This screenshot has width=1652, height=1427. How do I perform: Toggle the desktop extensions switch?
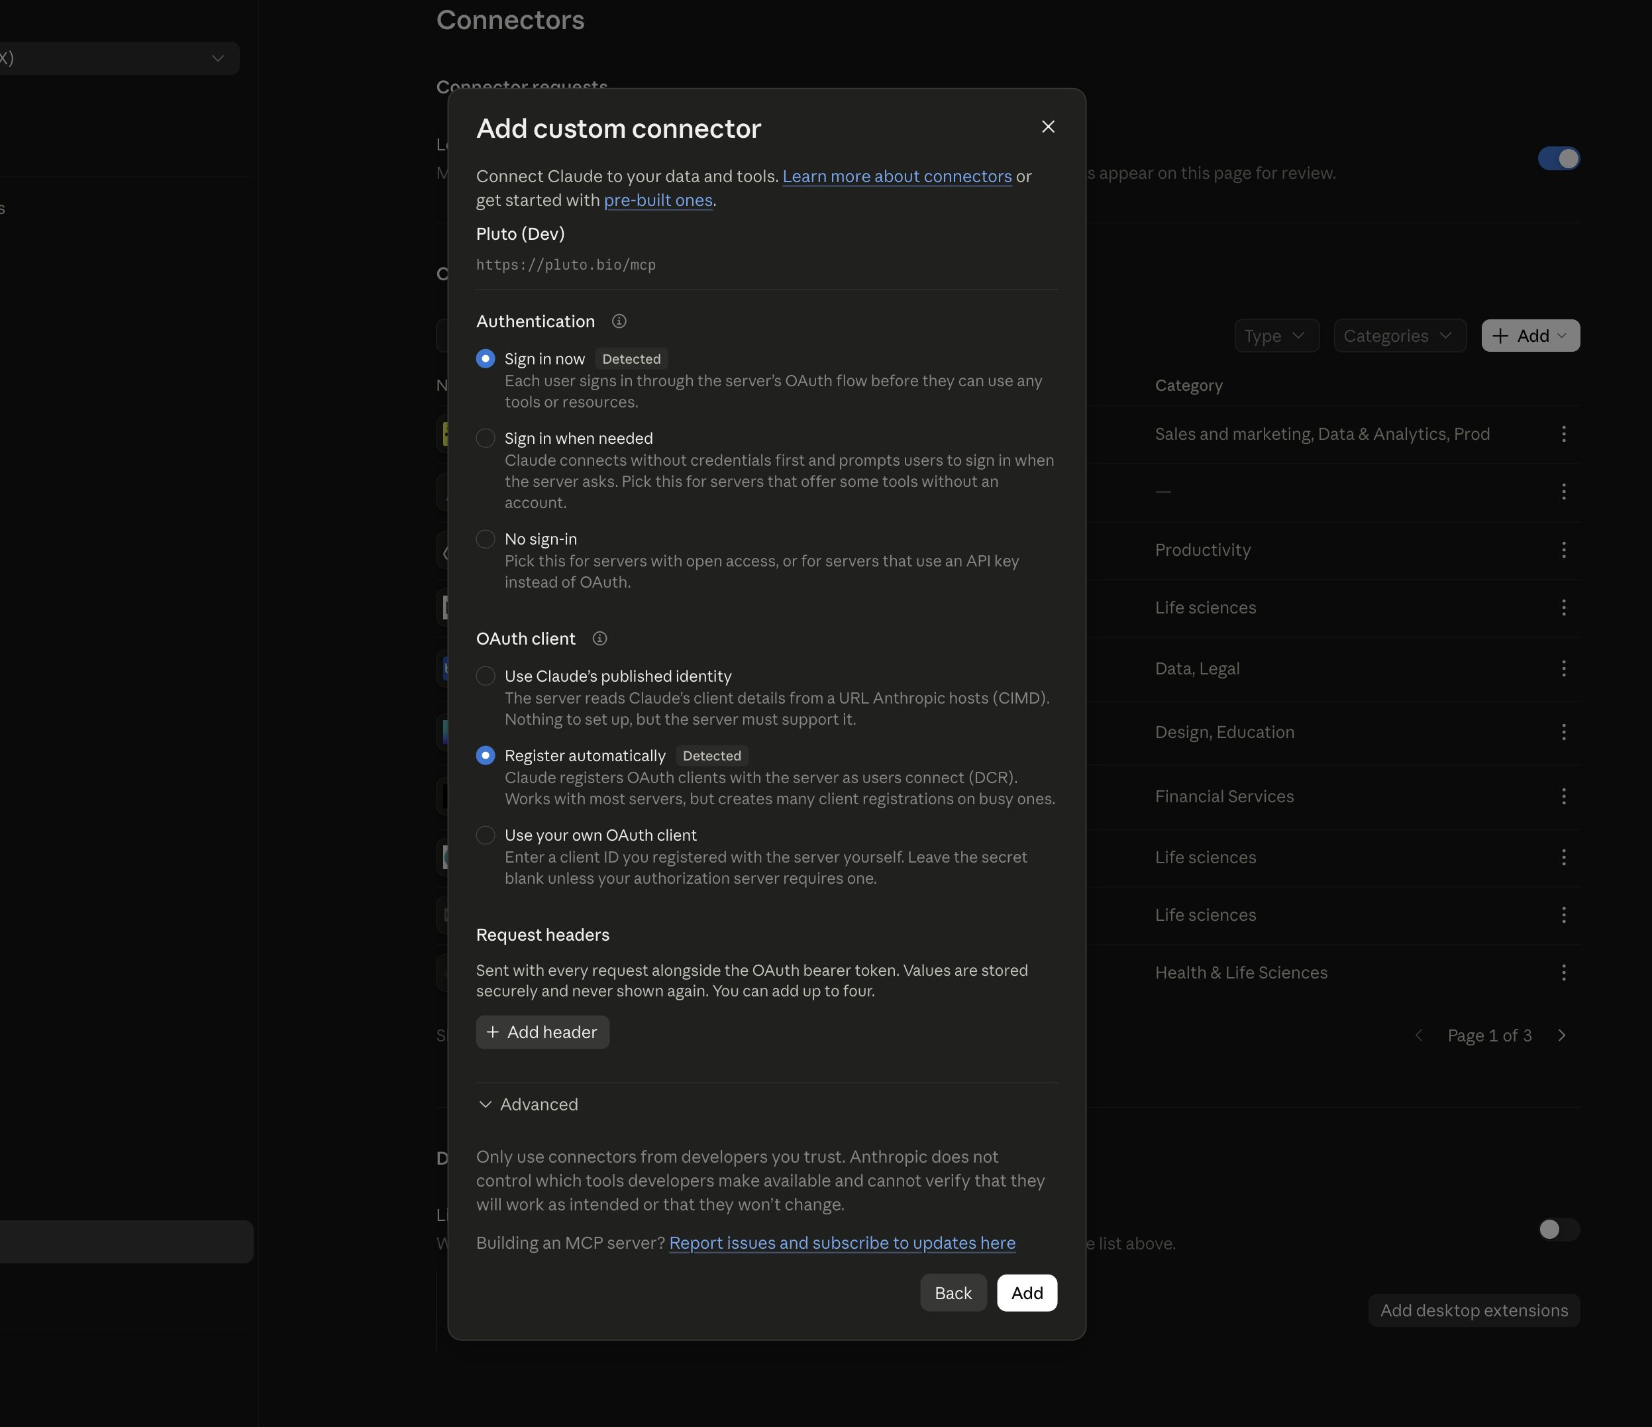tap(1559, 1230)
